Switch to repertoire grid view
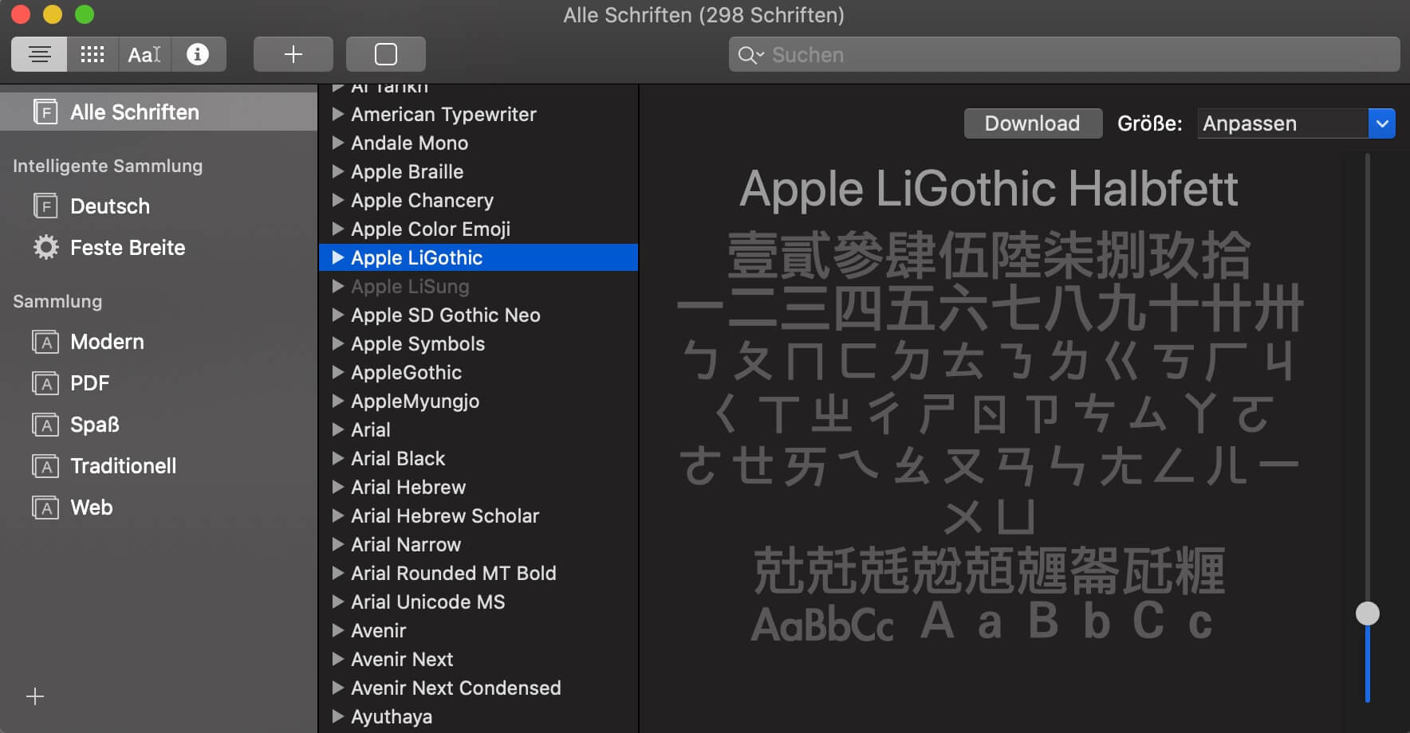Screen dimensions: 1410x733 click(93, 54)
